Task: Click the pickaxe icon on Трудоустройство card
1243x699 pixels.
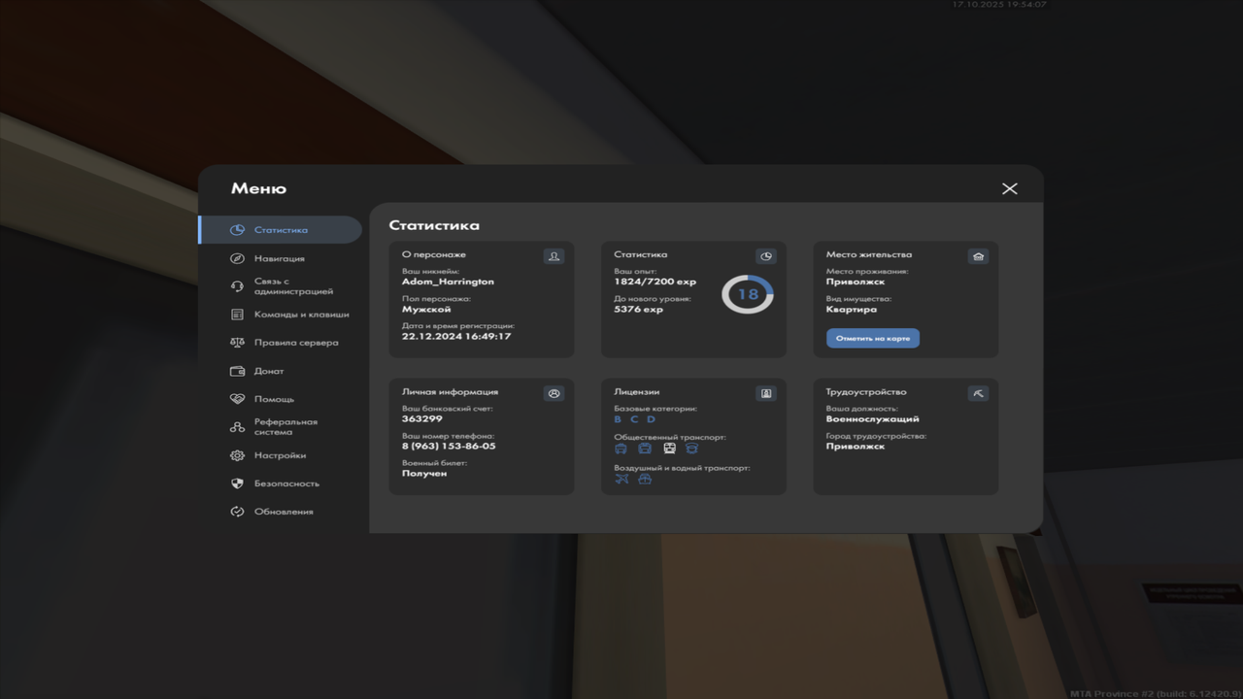Action: pos(978,393)
